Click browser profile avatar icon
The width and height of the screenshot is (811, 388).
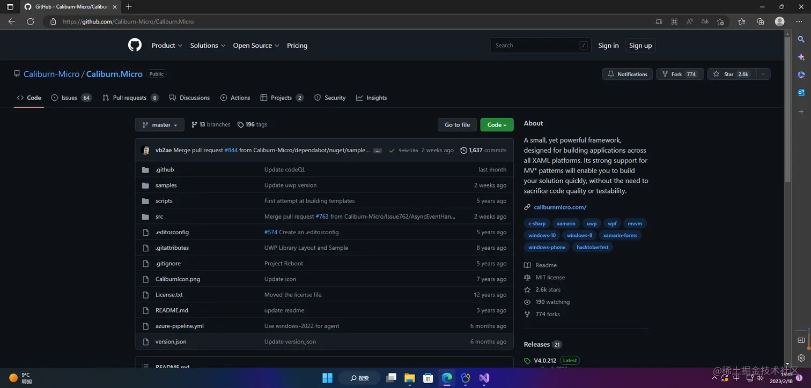780,21
